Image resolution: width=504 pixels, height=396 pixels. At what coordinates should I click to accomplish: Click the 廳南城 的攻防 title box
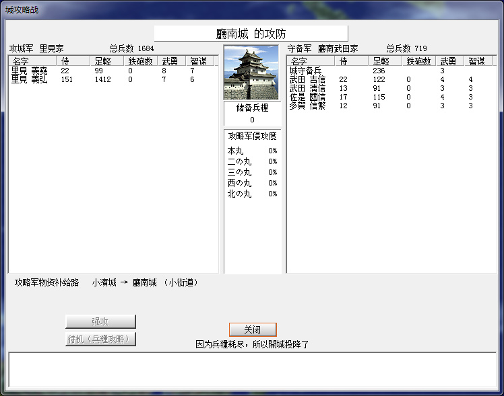click(251, 34)
